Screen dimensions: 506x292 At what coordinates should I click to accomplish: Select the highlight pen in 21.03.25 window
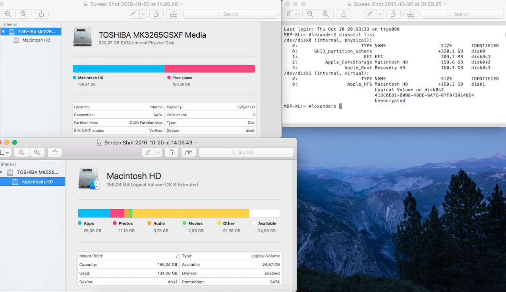point(370,14)
